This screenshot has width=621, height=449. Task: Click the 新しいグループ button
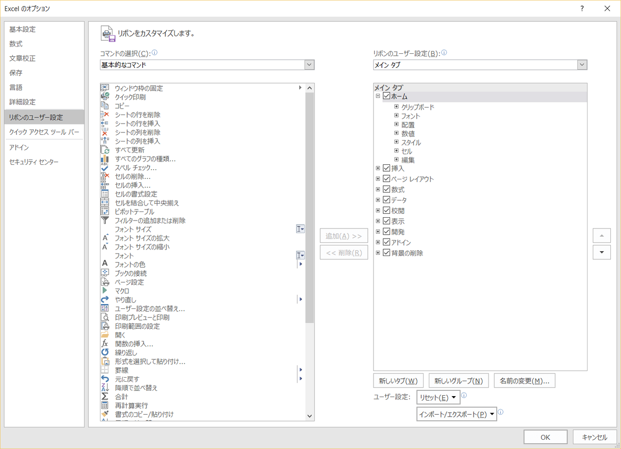pos(458,381)
